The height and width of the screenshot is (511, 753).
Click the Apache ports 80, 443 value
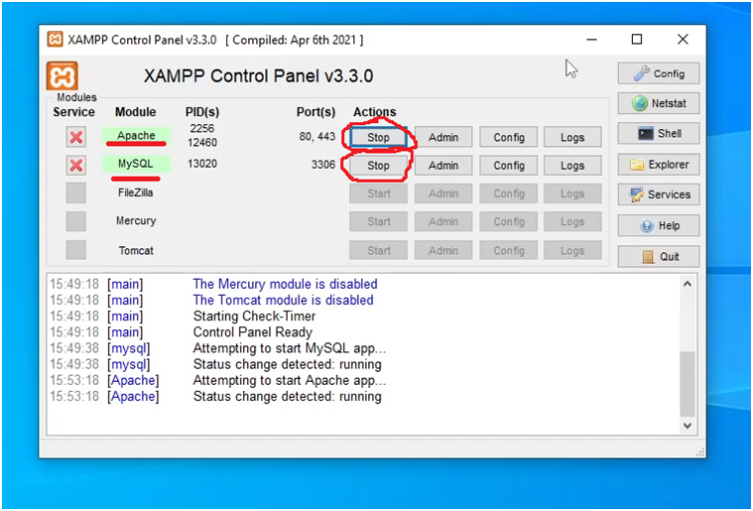316,136
